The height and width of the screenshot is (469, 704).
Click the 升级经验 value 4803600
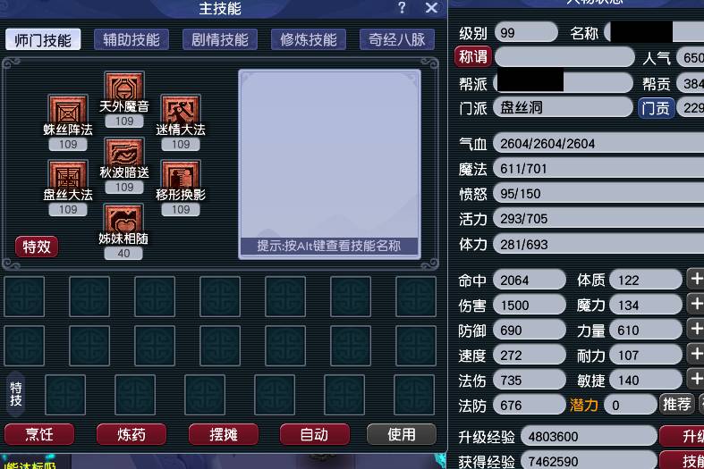pos(589,436)
